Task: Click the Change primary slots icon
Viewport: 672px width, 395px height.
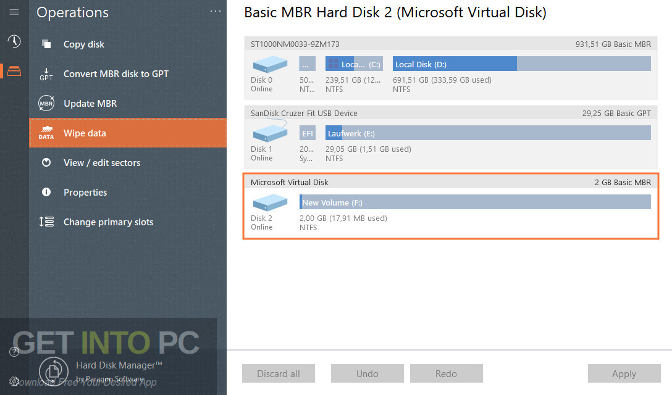Action: (46, 222)
